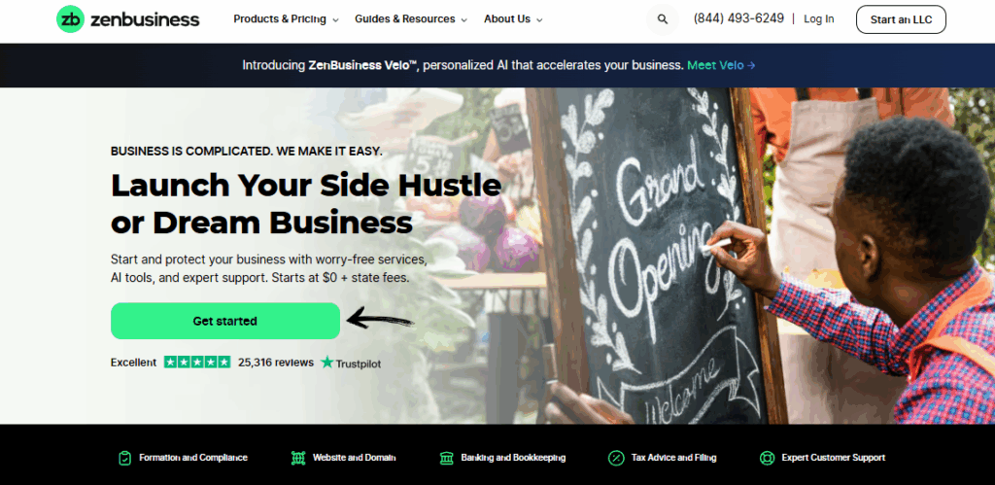This screenshot has height=485, width=995.
Task: Open the 25,316 reviews link
Action: 276,363
